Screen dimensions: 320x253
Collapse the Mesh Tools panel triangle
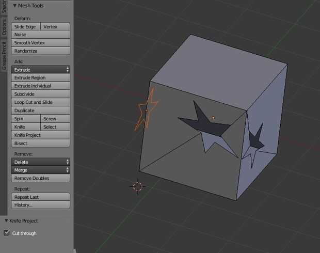pyautogui.click(x=14, y=6)
